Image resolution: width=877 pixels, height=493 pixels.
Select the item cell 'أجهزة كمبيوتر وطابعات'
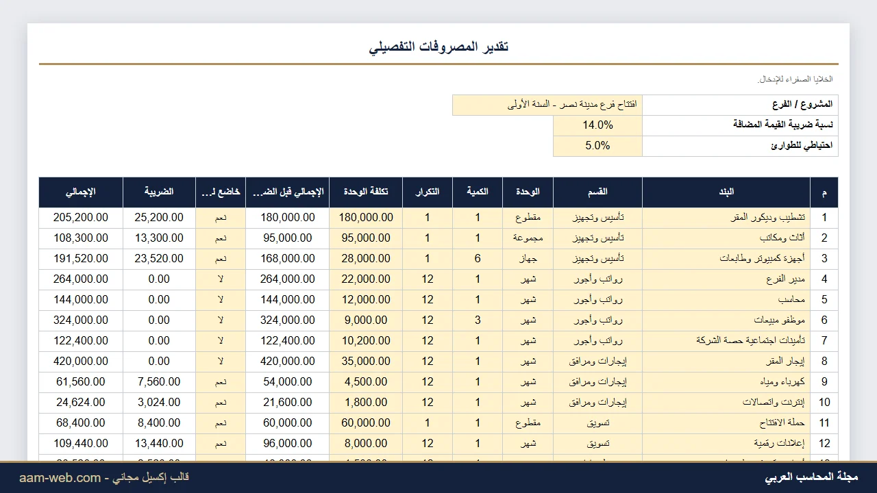[x=726, y=259]
